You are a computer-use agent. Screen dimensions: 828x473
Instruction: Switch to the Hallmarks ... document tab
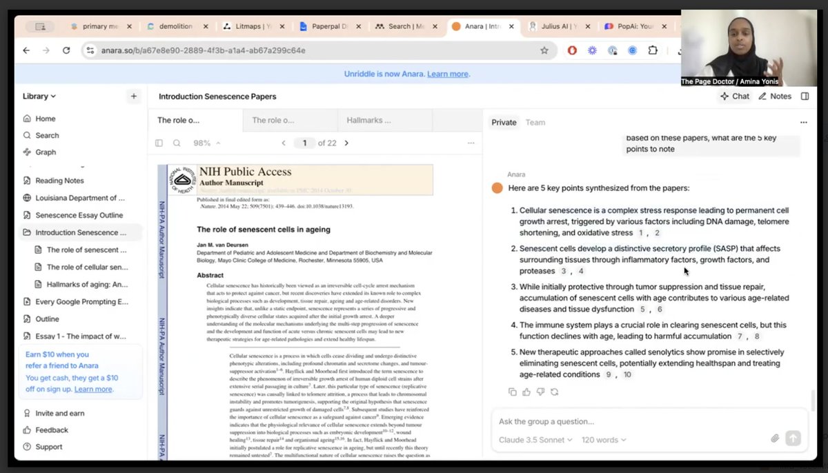tap(384, 120)
